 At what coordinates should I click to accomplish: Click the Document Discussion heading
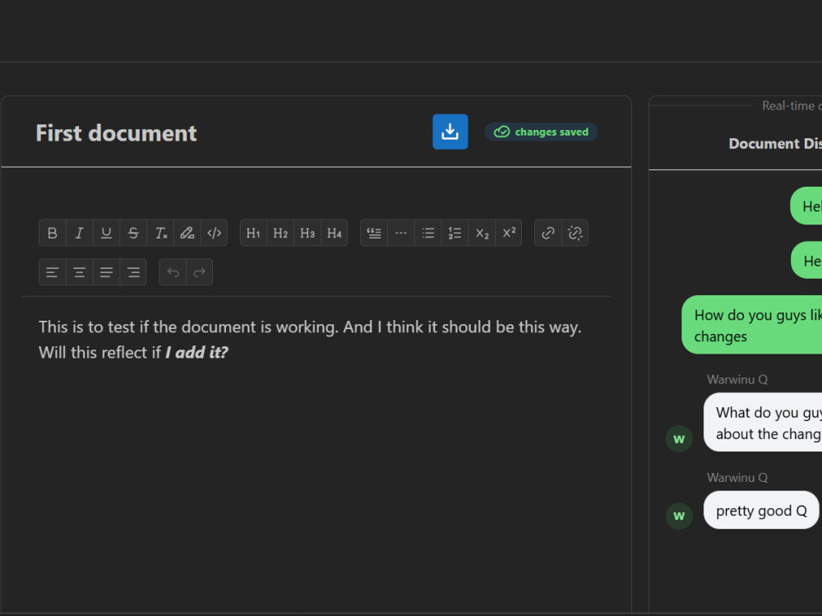pyautogui.click(x=775, y=144)
